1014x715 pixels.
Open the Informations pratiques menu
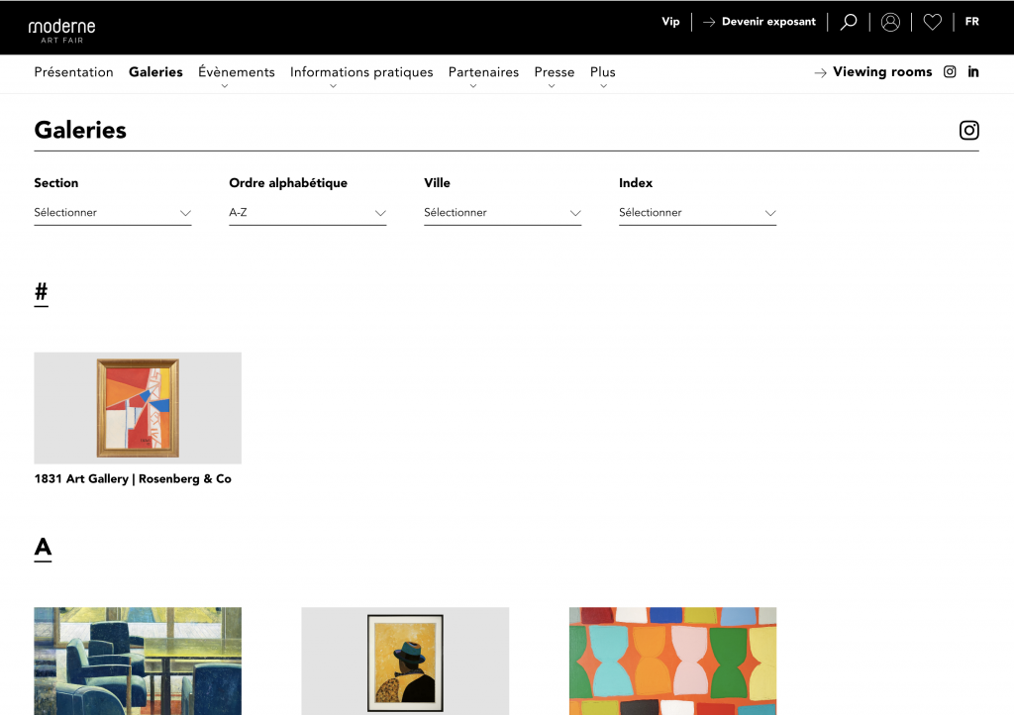coord(361,72)
